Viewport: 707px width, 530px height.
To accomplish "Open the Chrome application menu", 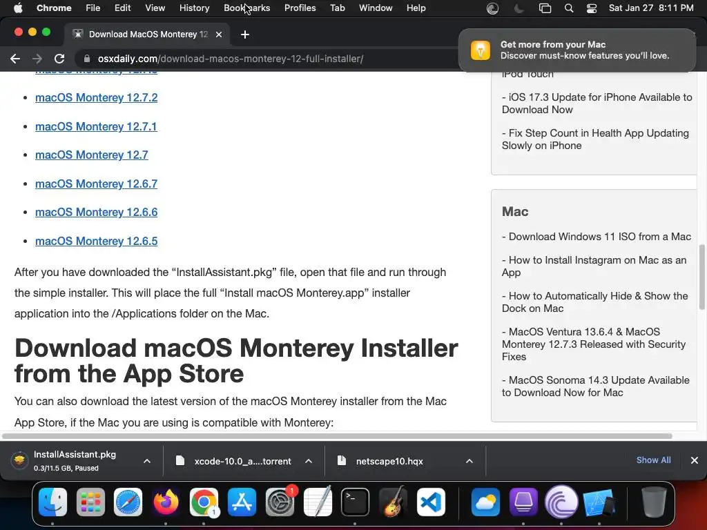I will (54, 8).
